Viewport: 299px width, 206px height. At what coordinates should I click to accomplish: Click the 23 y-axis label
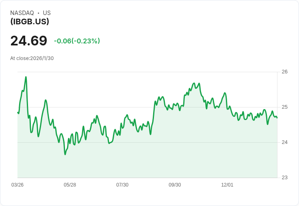(x=284, y=178)
